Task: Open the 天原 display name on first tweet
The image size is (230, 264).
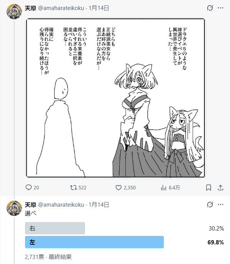Action: [x=30, y=8]
